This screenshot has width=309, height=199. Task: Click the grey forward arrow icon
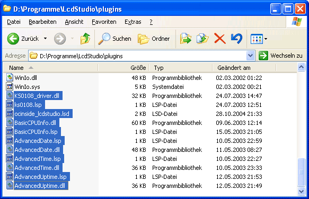[60, 39]
